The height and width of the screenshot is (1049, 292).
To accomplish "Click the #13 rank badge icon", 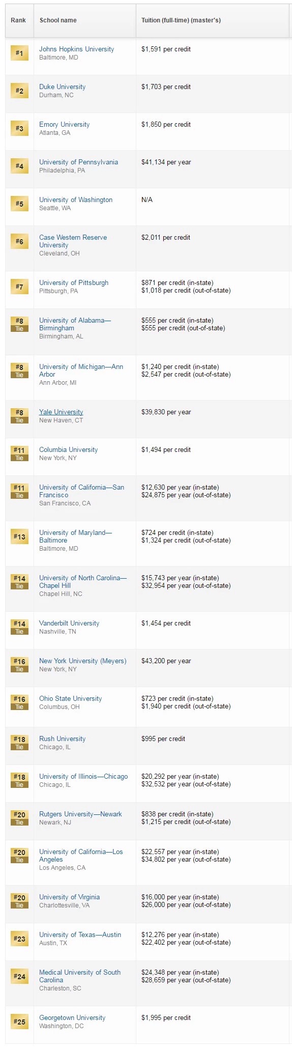I will click(19, 536).
